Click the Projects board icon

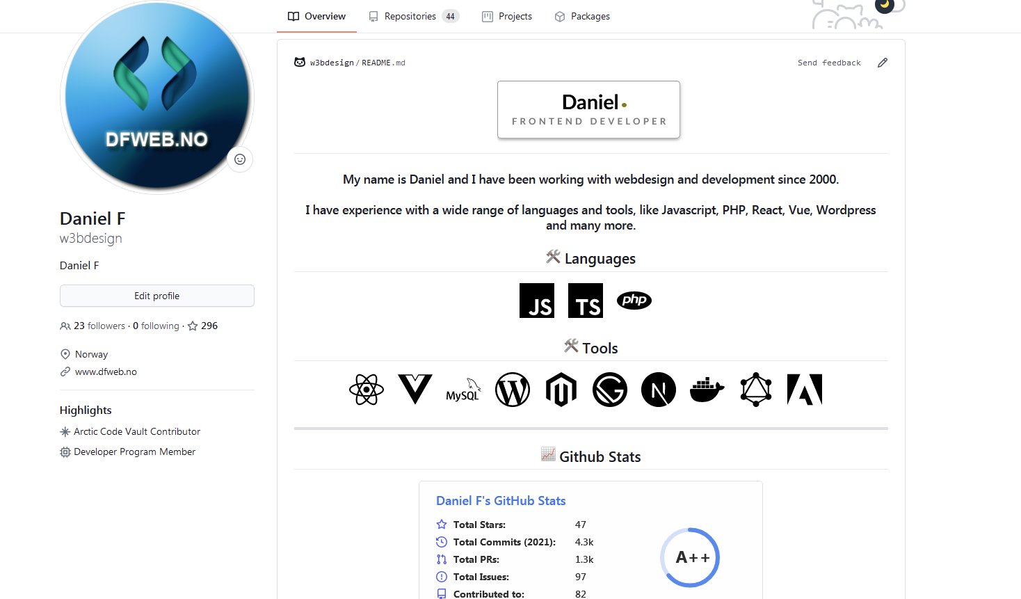click(x=488, y=16)
